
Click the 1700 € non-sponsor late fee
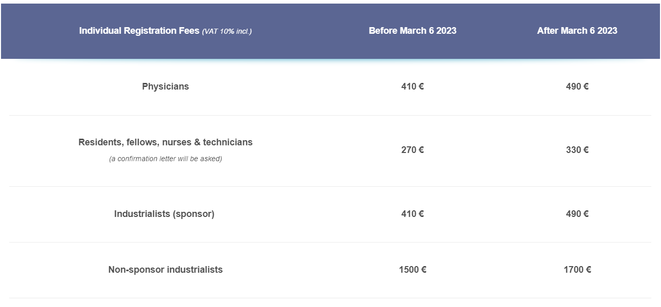[x=577, y=270]
